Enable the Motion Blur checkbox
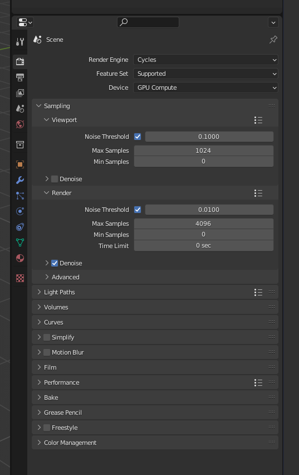This screenshot has width=299, height=475. point(47,352)
